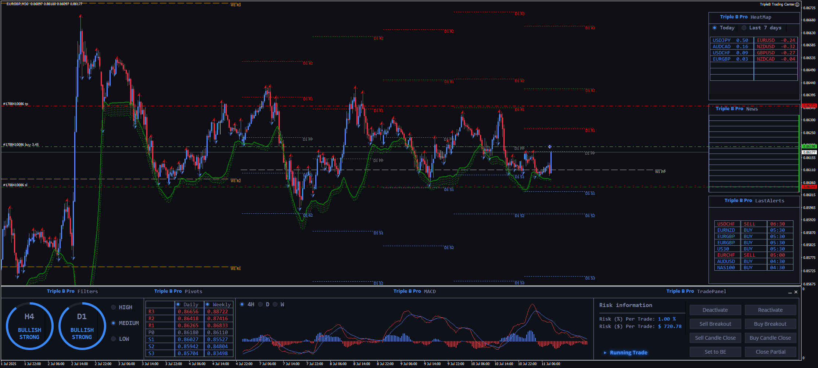Click the Close Partial button
Image resolution: width=818 pixels, height=368 pixels.
tap(770, 352)
